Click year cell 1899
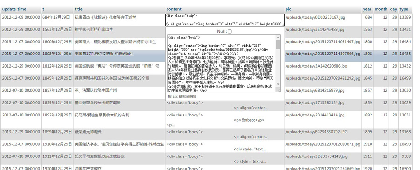This screenshot has height=170, width=420. (x=368, y=132)
